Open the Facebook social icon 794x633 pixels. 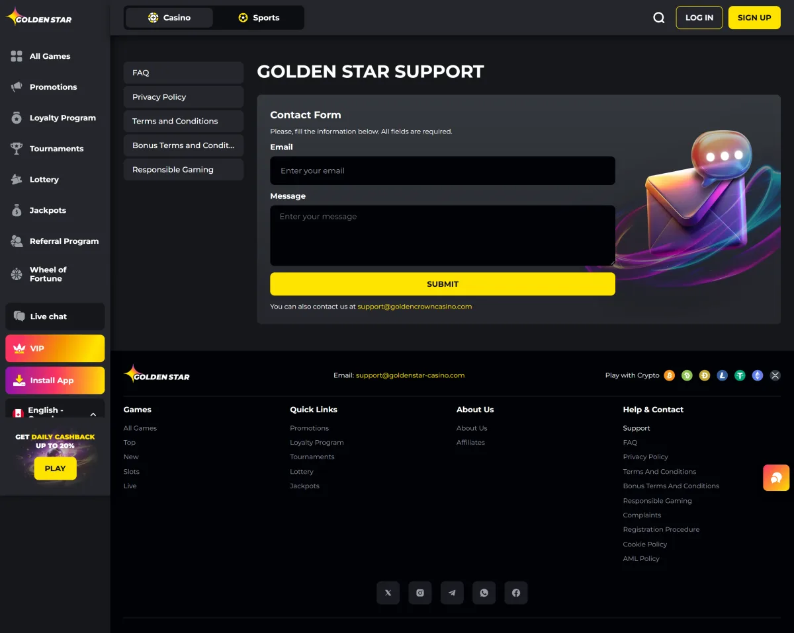pyautogui.click(x=516, y=593)
